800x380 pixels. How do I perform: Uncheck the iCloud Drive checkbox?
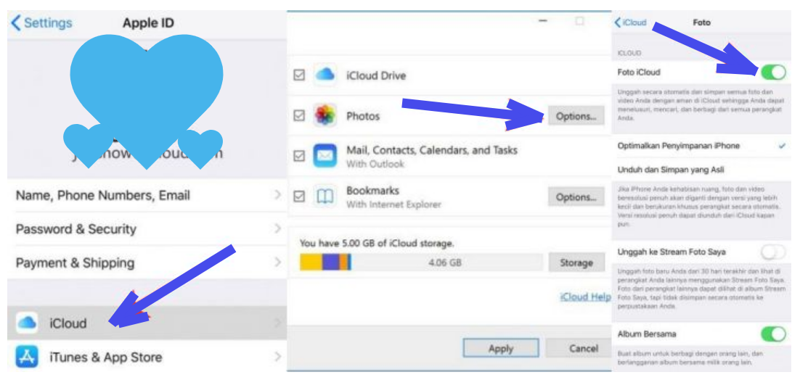click(300, 75)
